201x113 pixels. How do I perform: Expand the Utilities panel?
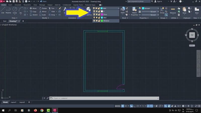[174, 18]
